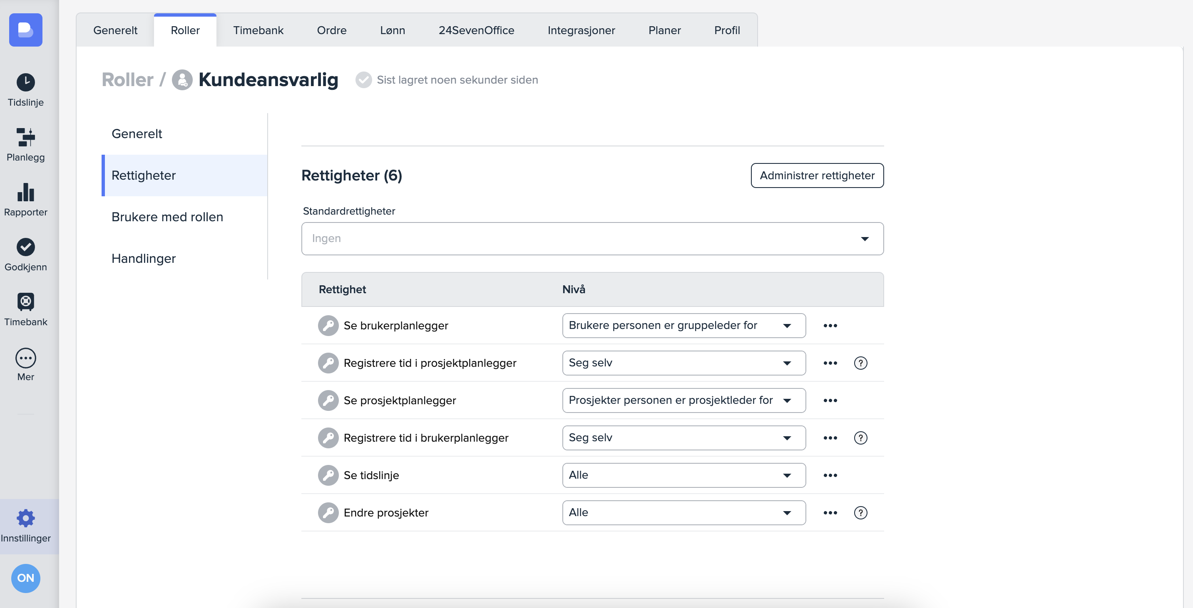Open more options for Se brukerplanlegger row
Screen dimensions: 1193x608
(830, 325)
